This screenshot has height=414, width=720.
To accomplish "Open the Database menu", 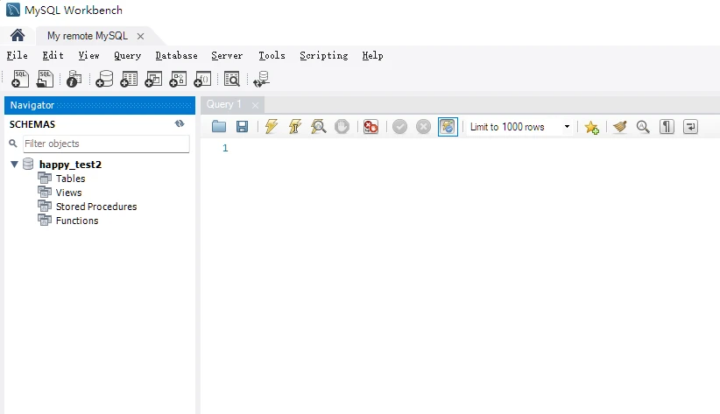I will coord(176,55).
